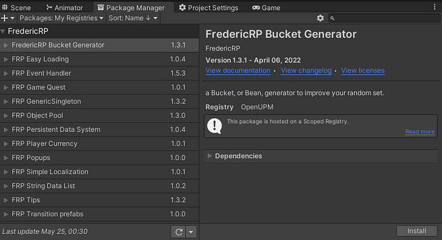Viewport: 442px width, 240px height.
Task: Select the FRP Easy Loading package
Action: pyautogui.click(x=99, y=59)
